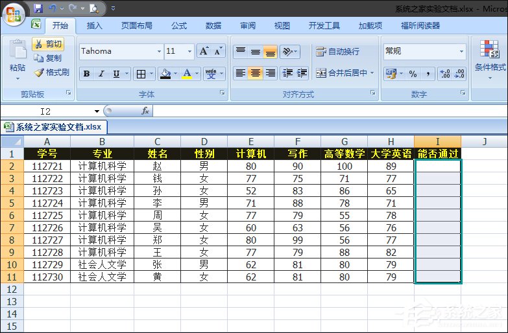The height and width of the screenshot is (333, 508).
Task: Set middle vertical alignment
Action: [256, 51]
